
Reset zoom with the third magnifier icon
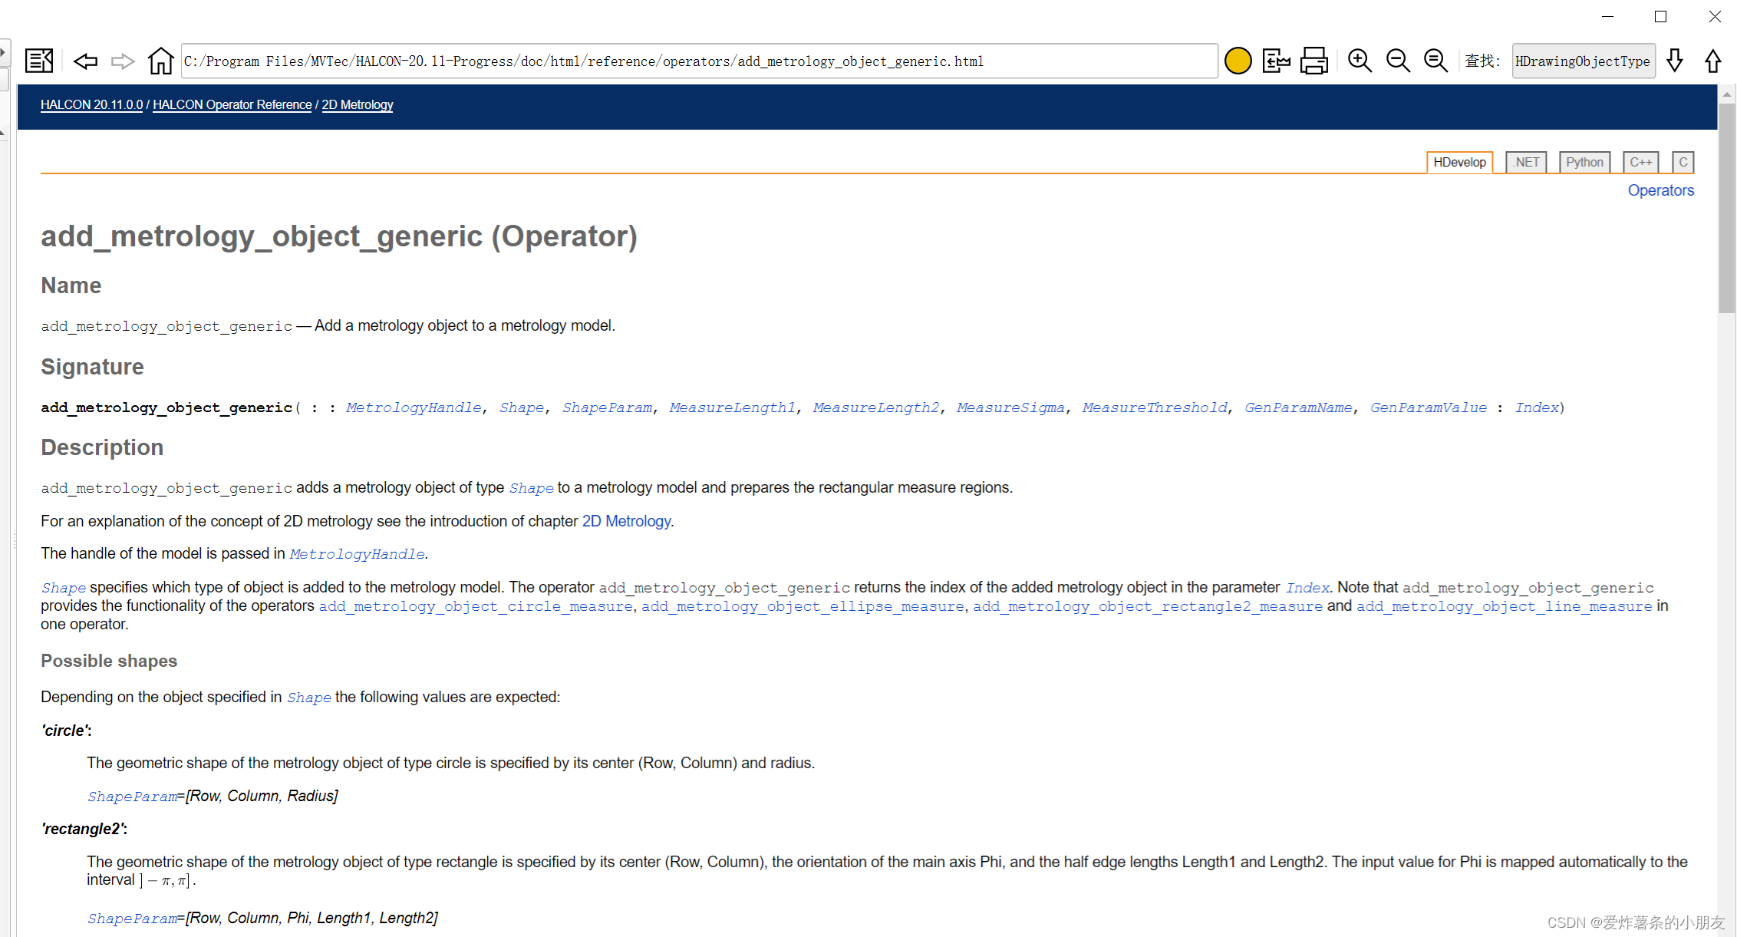[x=1435, y=61]
